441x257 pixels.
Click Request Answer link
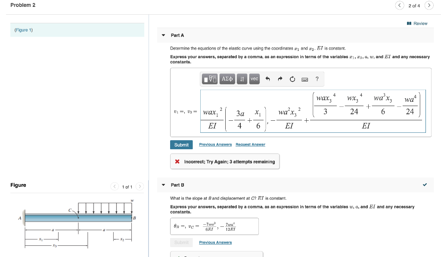pyautogui.click(x=250, y=144)
